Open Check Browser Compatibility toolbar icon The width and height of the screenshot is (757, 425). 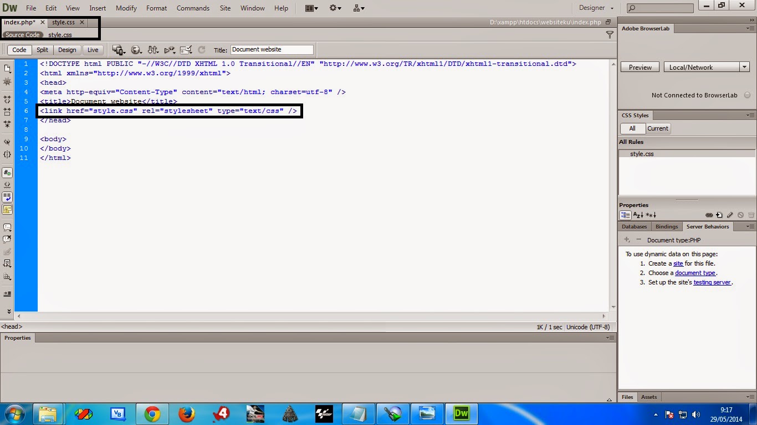(x=186, y=50)
